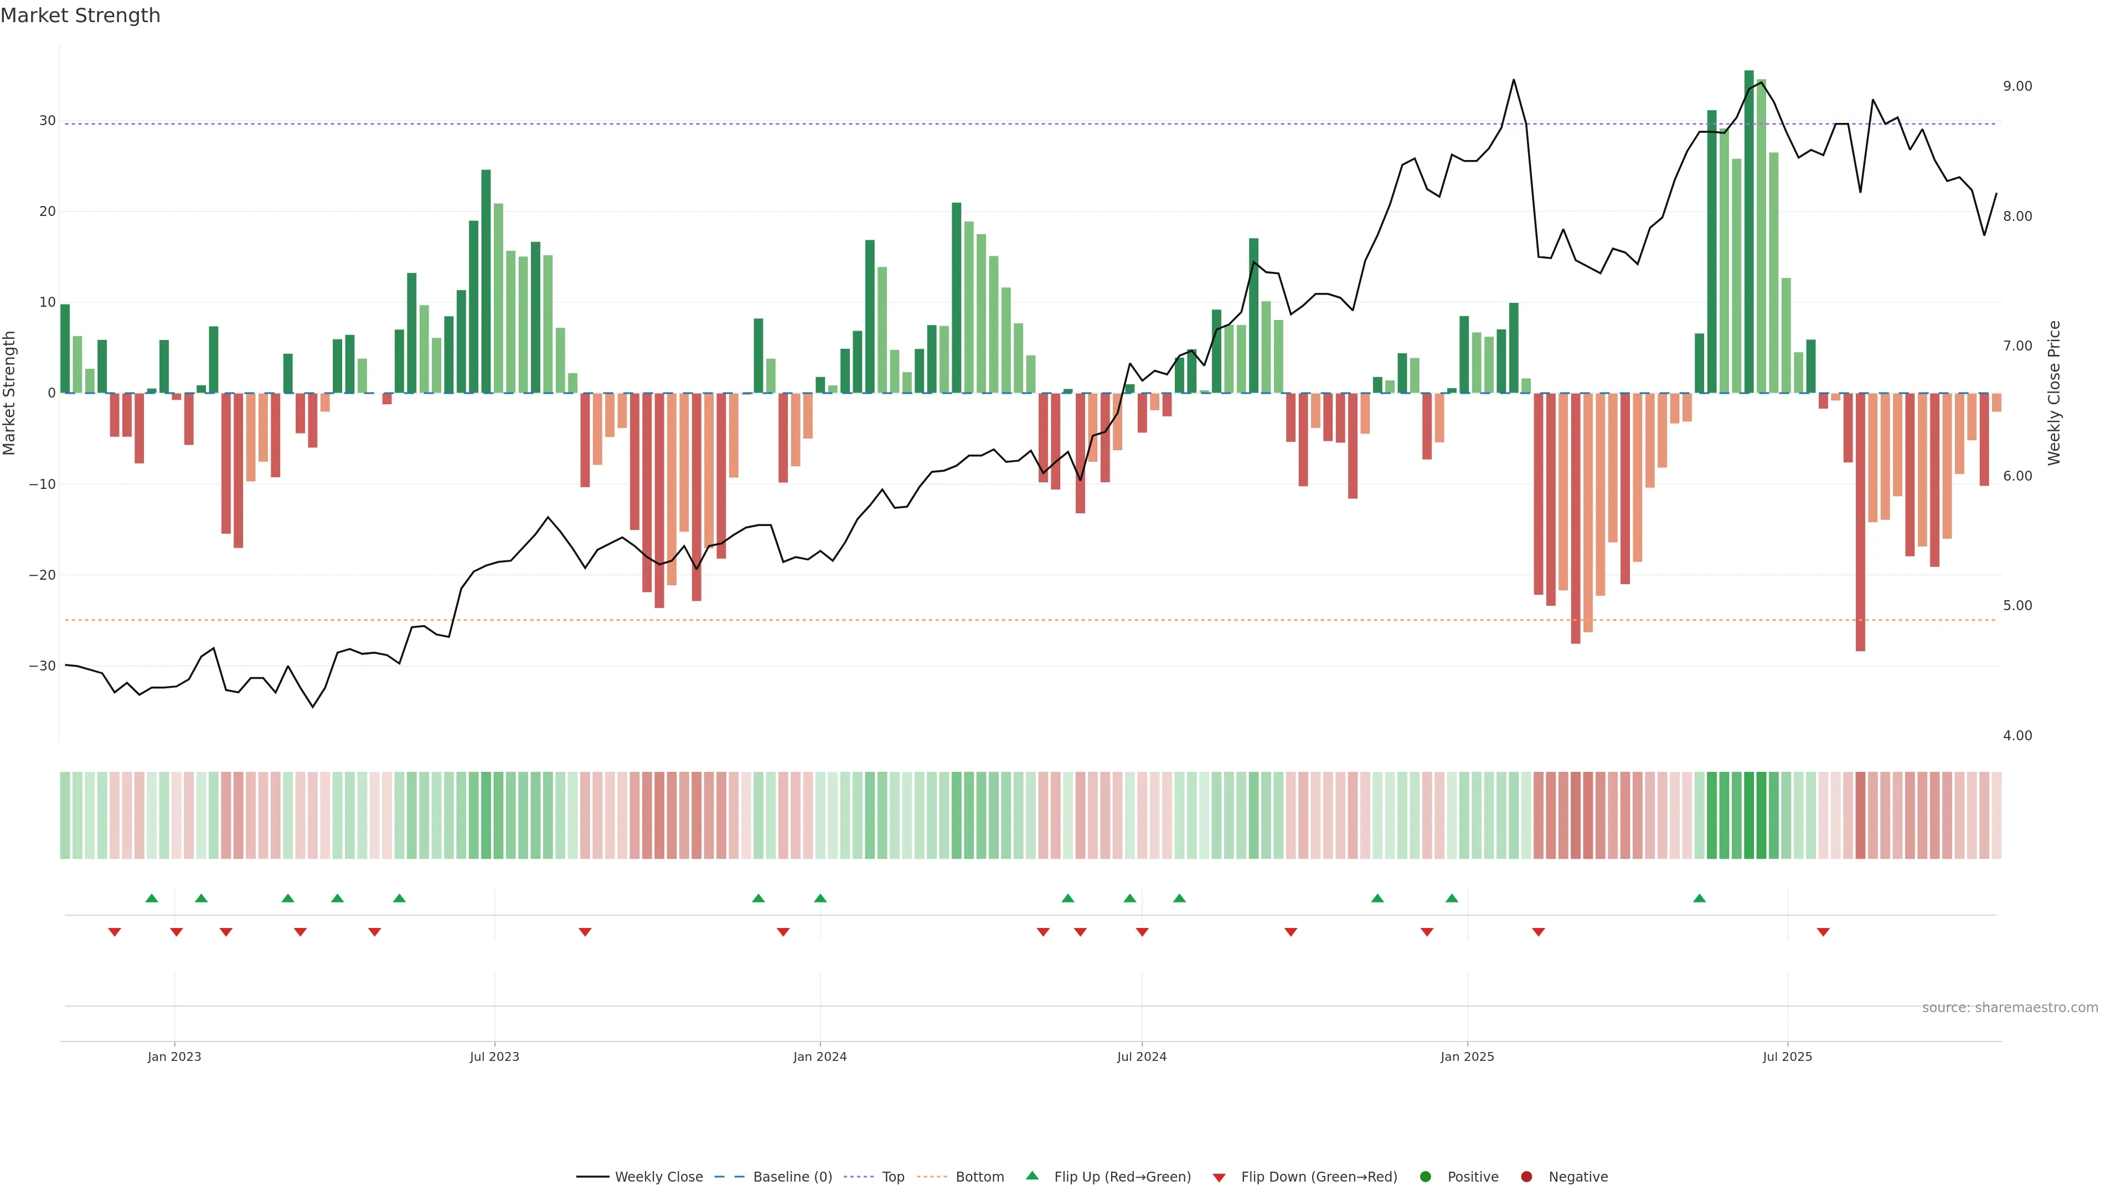Screen dimensions: 2126x1196
Task: Click the Jan 2024 axis label
Action: [x=819, y=1056]
